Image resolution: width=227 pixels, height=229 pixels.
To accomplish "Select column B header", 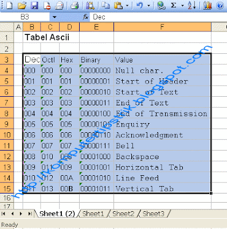I will 32,27.
